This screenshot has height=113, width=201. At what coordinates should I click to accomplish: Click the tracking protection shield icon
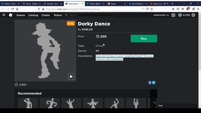(x=39, y=9)
